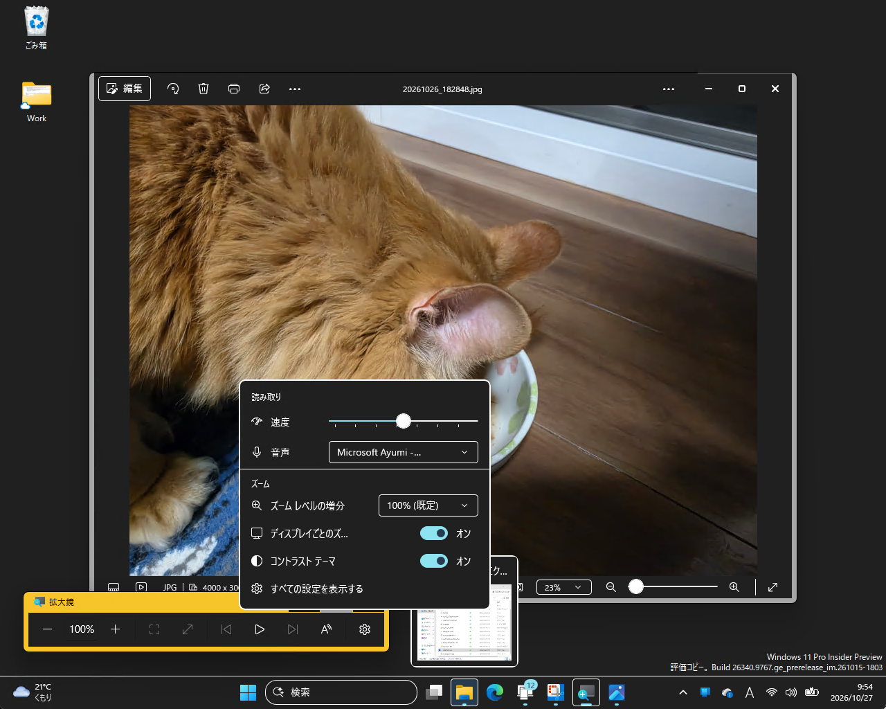Print the photo using the printer icon

[234, 89]
